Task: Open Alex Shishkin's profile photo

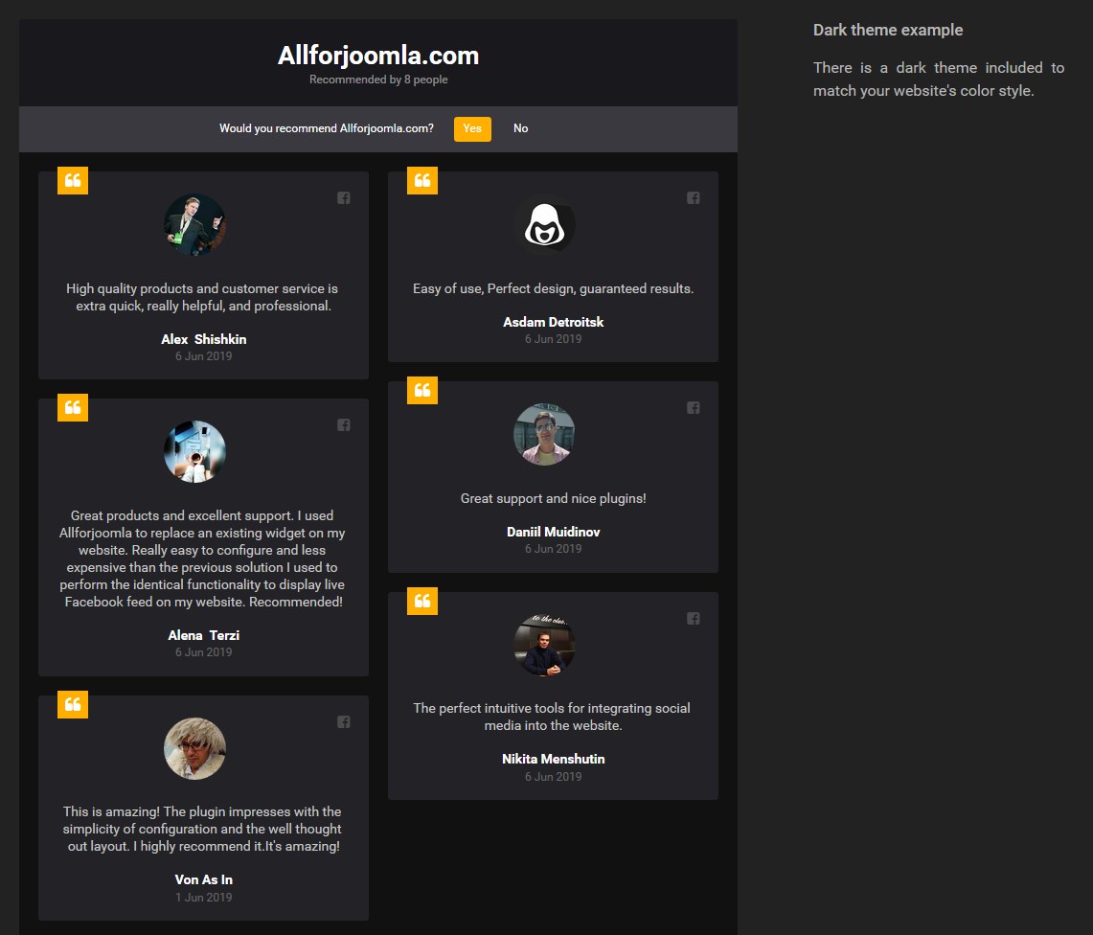Action: 194,224
